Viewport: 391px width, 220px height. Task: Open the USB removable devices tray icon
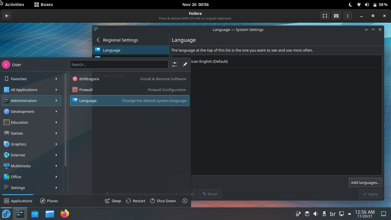pos(324,214)
